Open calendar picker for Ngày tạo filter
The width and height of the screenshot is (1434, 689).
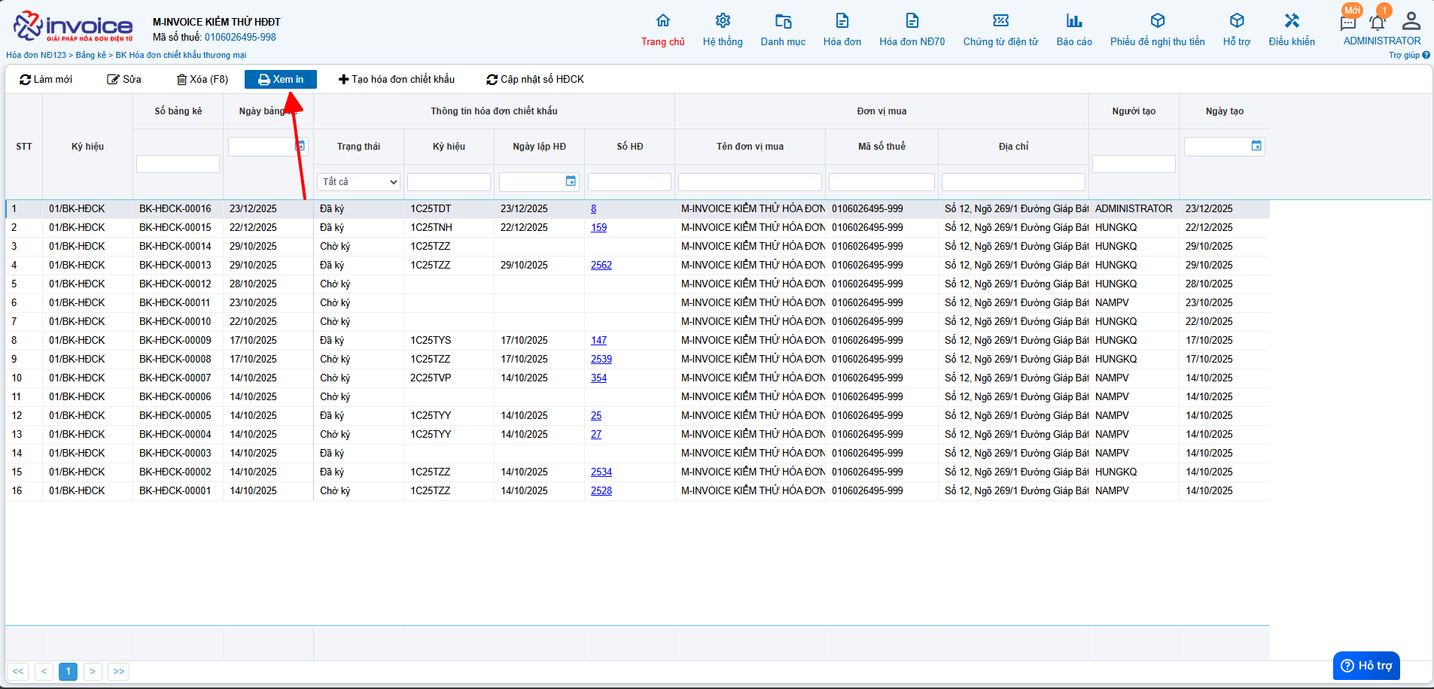pos(1256,146)
